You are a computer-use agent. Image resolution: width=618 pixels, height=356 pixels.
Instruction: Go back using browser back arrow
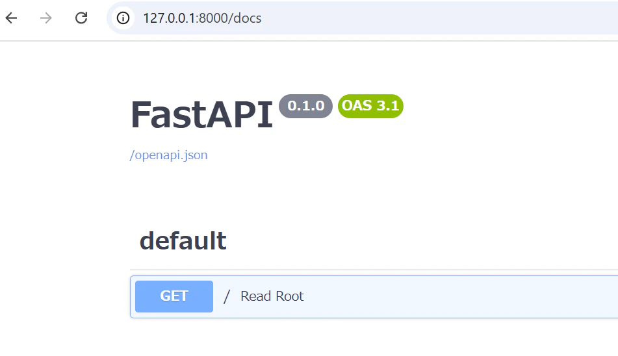click(12, 18)
